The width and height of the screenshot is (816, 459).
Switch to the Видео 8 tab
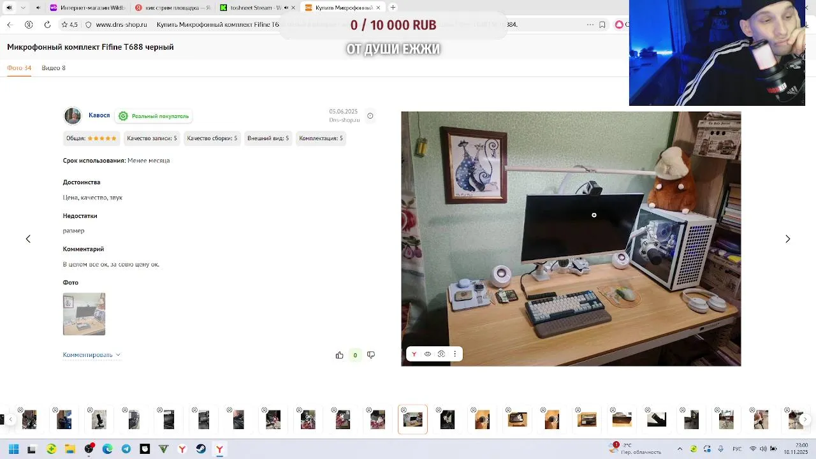pos(54,68)
